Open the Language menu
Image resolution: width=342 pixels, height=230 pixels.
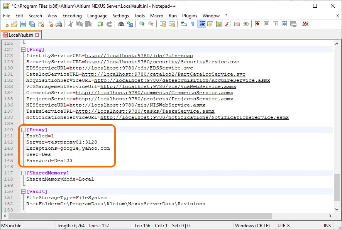97,16
